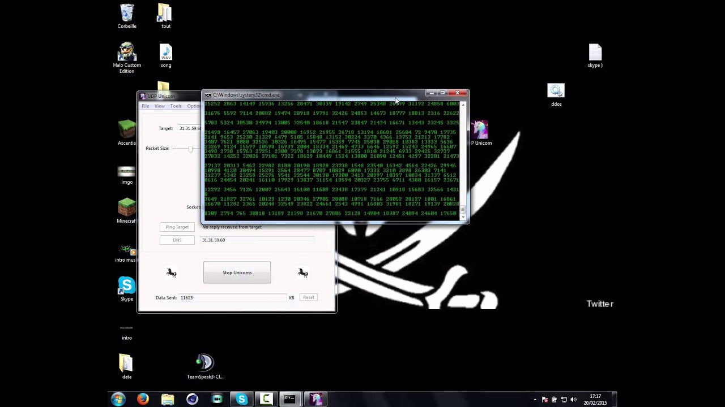Open the Tools menu in UDP Unicorn

tap(176, 106)
